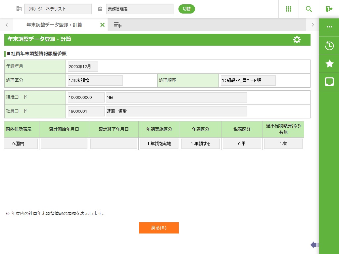This screenshot has width=339, height=254.
Task: Open the settings gear icon
Action: pyautogui.click(x=297, y=40)
